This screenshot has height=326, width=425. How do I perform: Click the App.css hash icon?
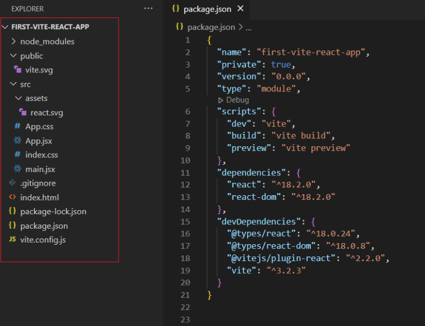click(18, 126)
